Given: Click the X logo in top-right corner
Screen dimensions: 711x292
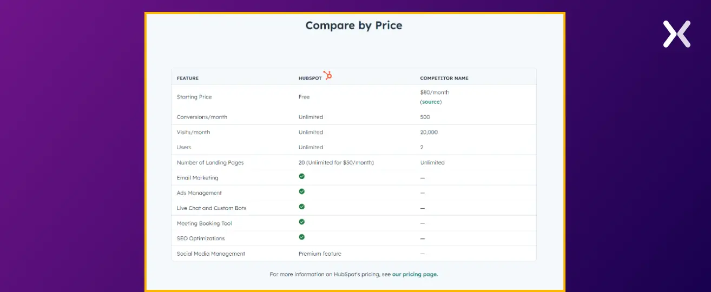Looking at the screenshot, I should 677,34.
